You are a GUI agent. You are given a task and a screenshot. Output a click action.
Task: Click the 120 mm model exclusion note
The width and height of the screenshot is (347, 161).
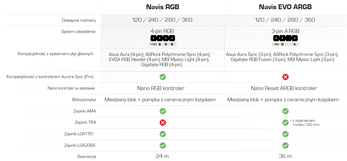[x=305, y=122]
